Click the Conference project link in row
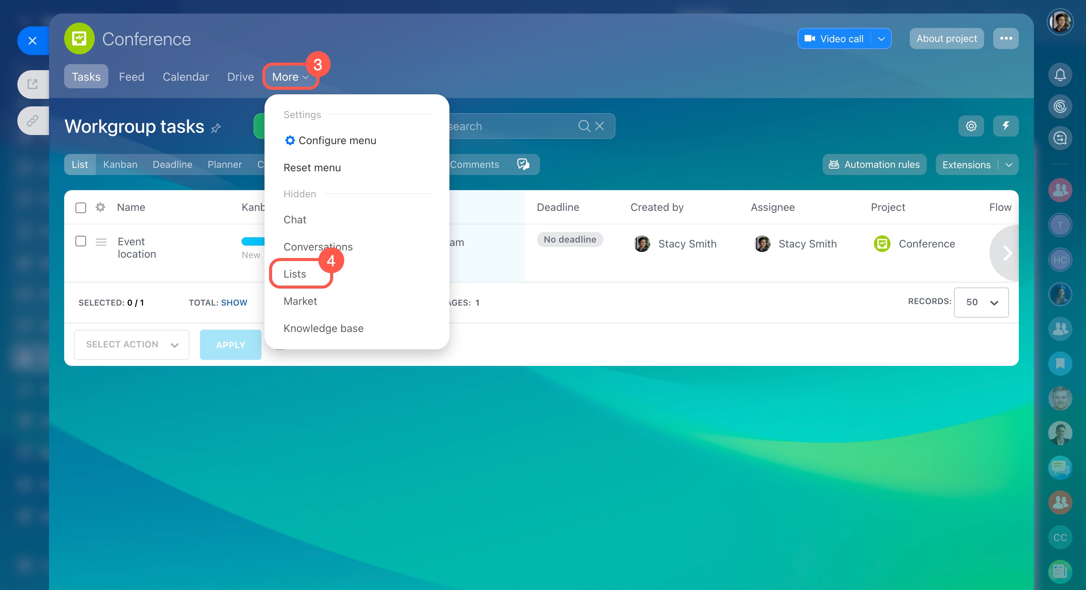1086x590 pixels. click(927, 244)
